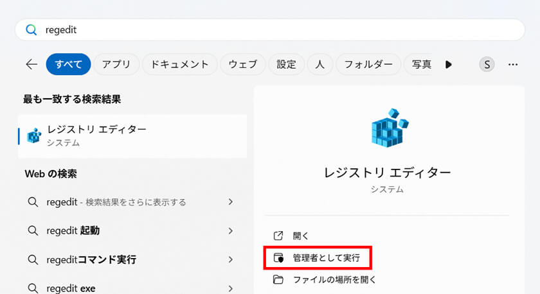Click the folder icon beside ファイルの場所を開く
The image size is (540, 294).
pos(278,280)
